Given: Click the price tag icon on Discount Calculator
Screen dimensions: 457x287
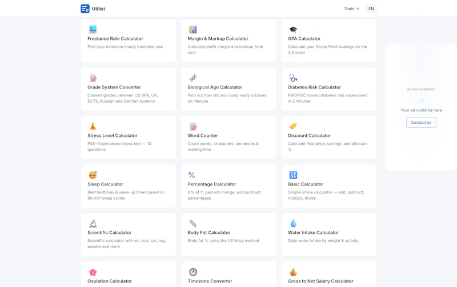Looking at the screenshot, I should [x=293, y=126].
